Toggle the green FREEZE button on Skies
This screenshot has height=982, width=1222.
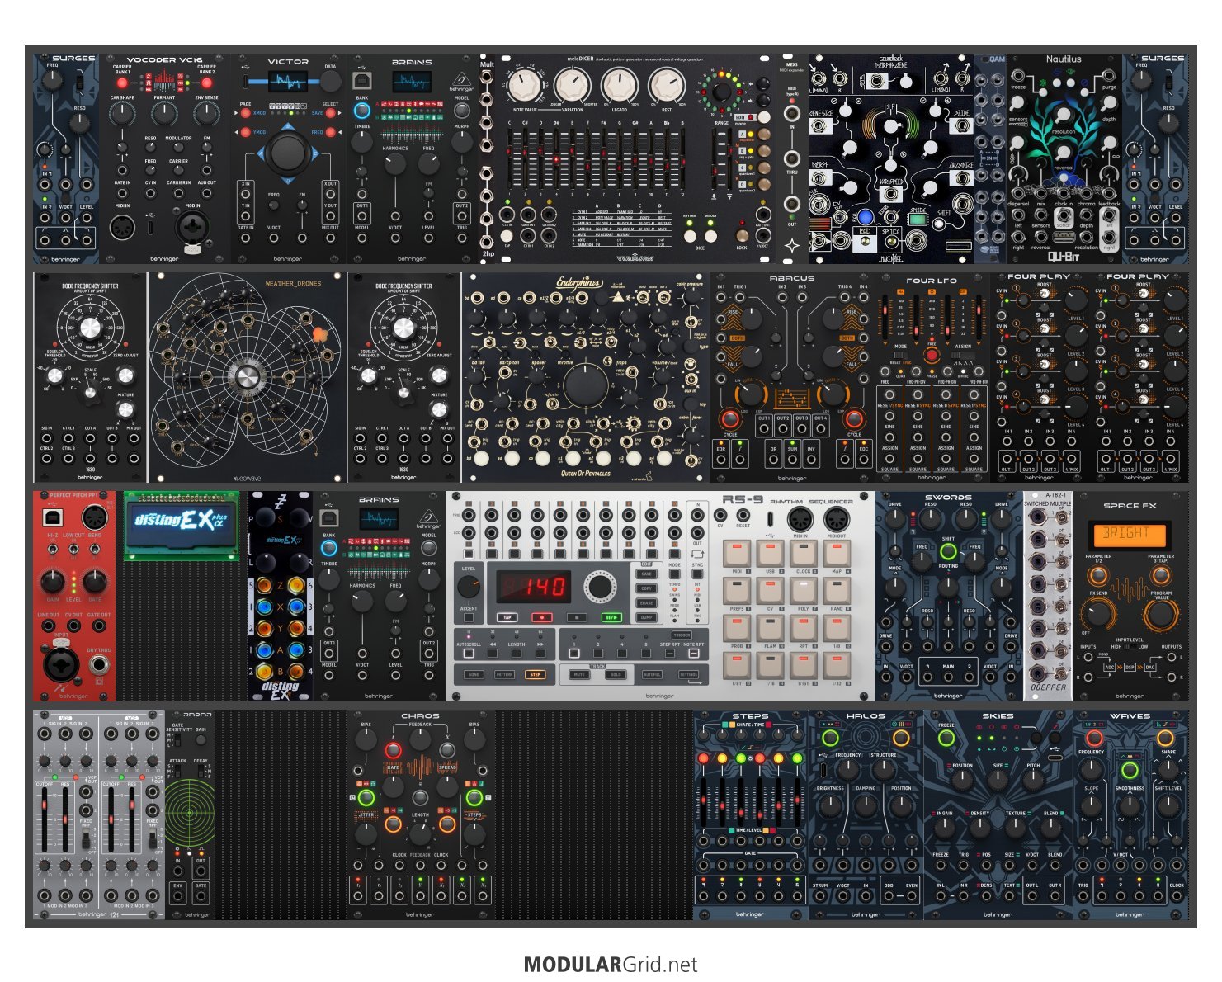click(947, 739)
